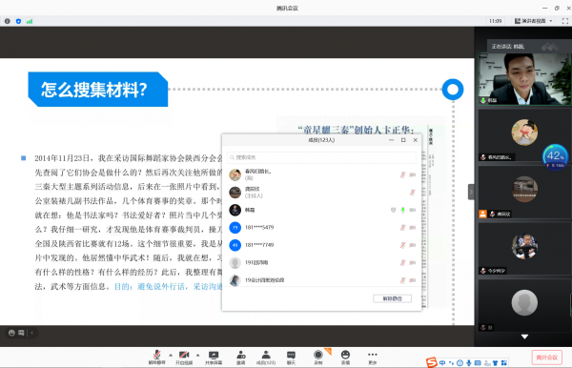Screen dimensions: 572x368
Task: Open the emoji reactions icon
Action: point(345,358)
